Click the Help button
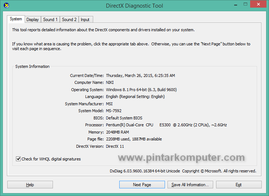 30,185
